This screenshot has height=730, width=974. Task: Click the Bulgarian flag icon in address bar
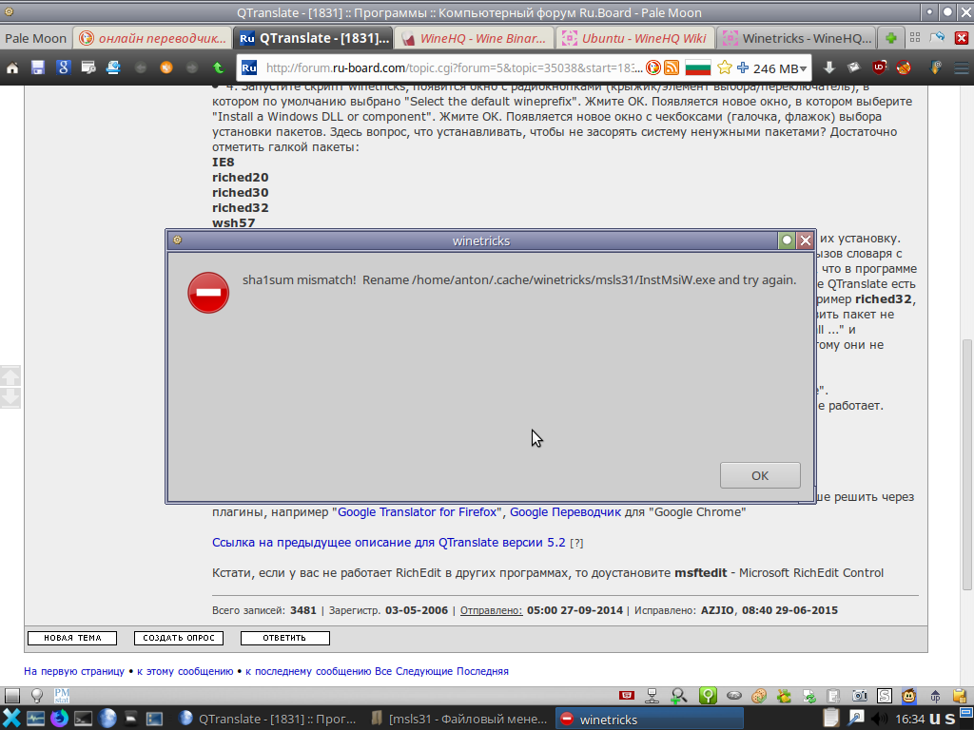pos(697,67)
